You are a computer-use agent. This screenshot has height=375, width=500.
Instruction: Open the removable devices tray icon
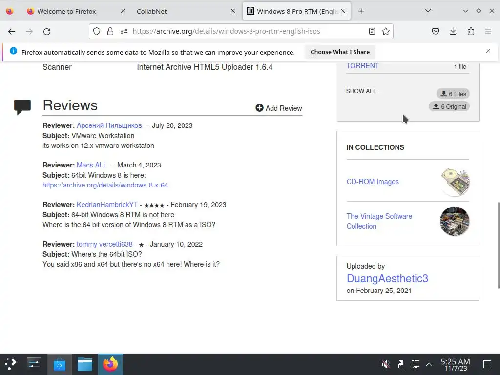[401, 364]
